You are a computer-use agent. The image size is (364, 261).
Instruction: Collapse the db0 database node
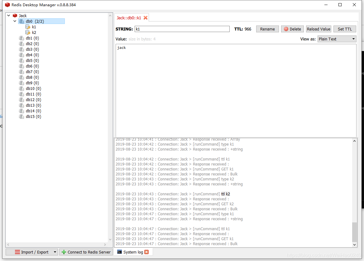(14, 21)
